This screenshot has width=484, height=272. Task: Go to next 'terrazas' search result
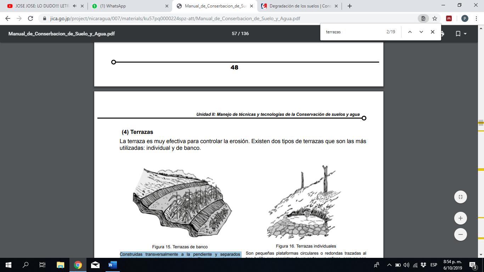[x=421, y=32]
